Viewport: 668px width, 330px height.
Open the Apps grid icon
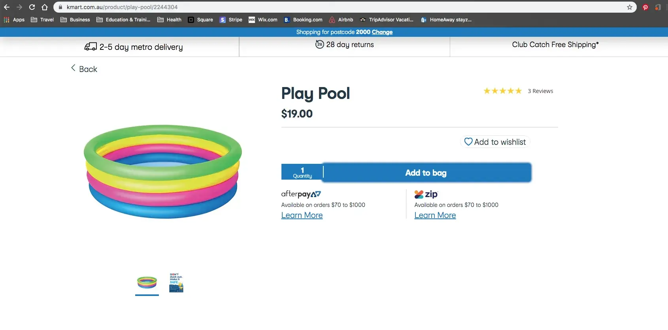7,20
